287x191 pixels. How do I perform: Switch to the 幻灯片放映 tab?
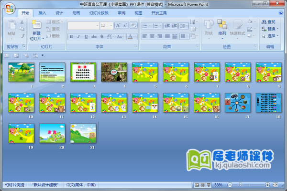pos(99,13)
